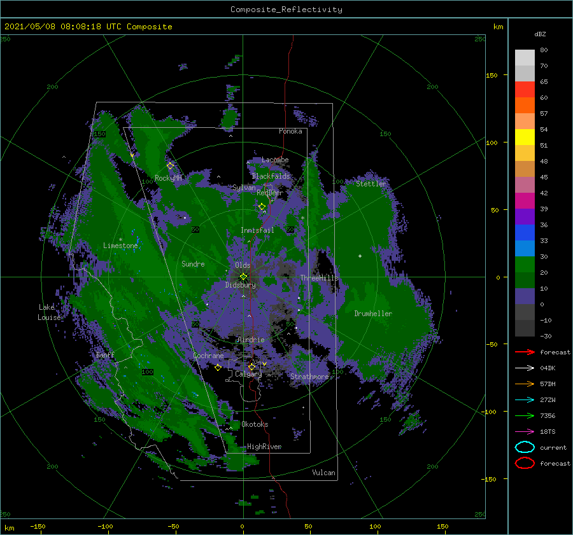The height and width of the screenshot is (535, 573).
Task: Click the white 04DK arrow in legend
Action: (525, 368)
